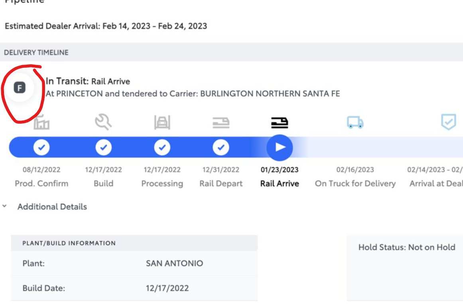This screenshot has width=463, height=308.
Task: Click the Rail Arrive label under timeline
Action: [280, 184]
